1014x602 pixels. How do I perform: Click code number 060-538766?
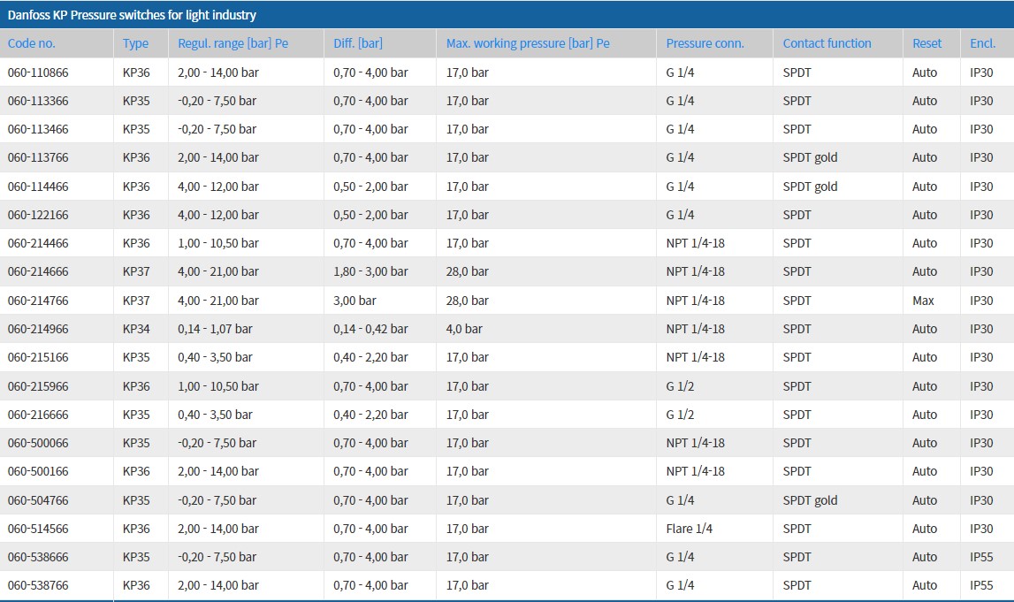(x=38, y=586)
